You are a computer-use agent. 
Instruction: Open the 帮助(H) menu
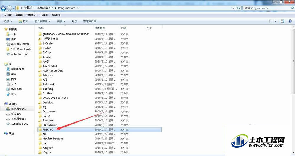pyautogui.click(x=56, y=15)
